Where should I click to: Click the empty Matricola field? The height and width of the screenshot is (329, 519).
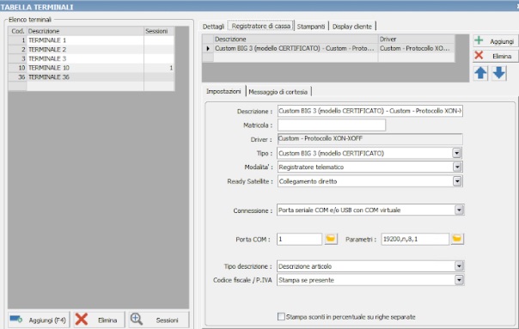pyautogui.click(x=332, y=125)
